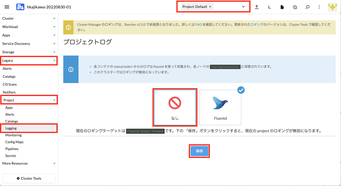341x186 pixels.
Task: Follow the ロギング link in banner
Action: pos(257,25)
